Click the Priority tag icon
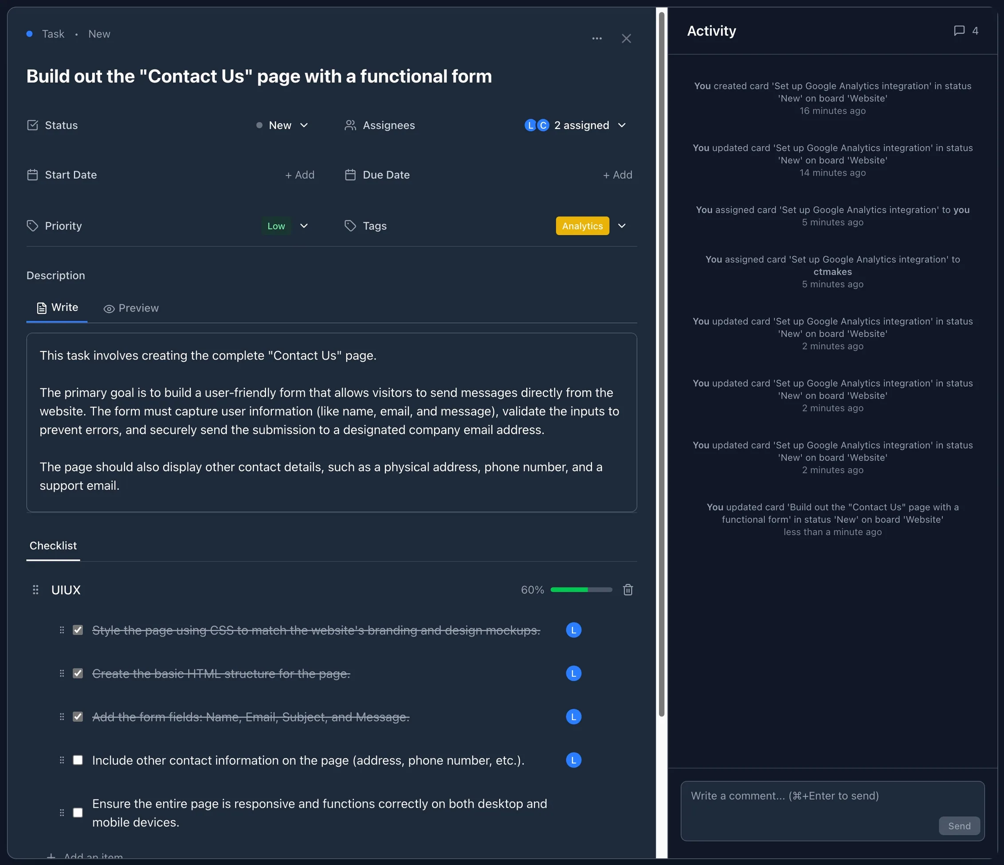The width and height of the screenshot is (1004, 865). 32,226
